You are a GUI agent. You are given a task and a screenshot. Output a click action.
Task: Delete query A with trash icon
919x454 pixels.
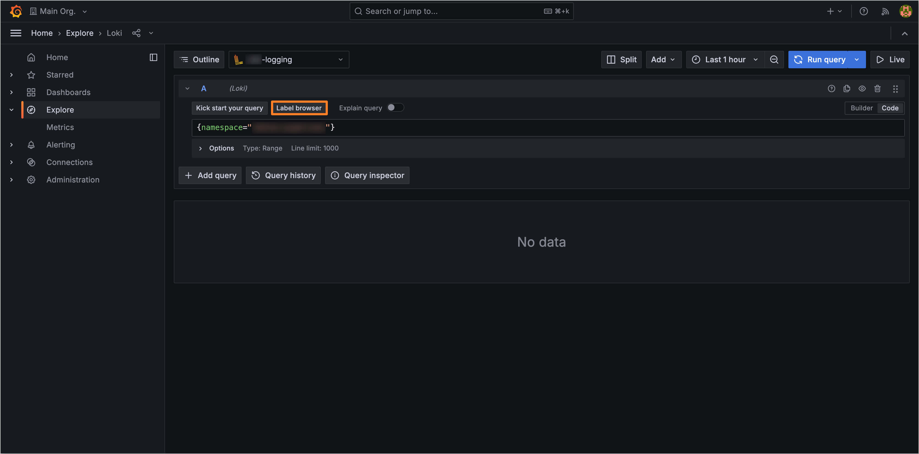coord(877,89)
